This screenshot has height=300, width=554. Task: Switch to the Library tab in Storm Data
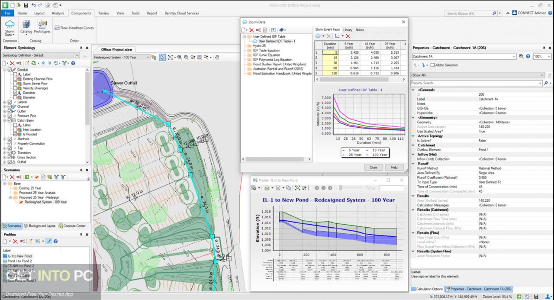348,30
